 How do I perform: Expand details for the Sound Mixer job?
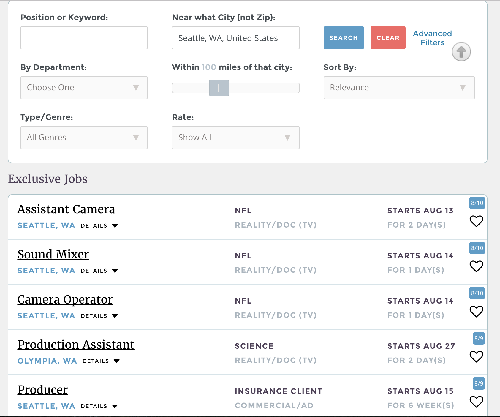tap(99, 271)
